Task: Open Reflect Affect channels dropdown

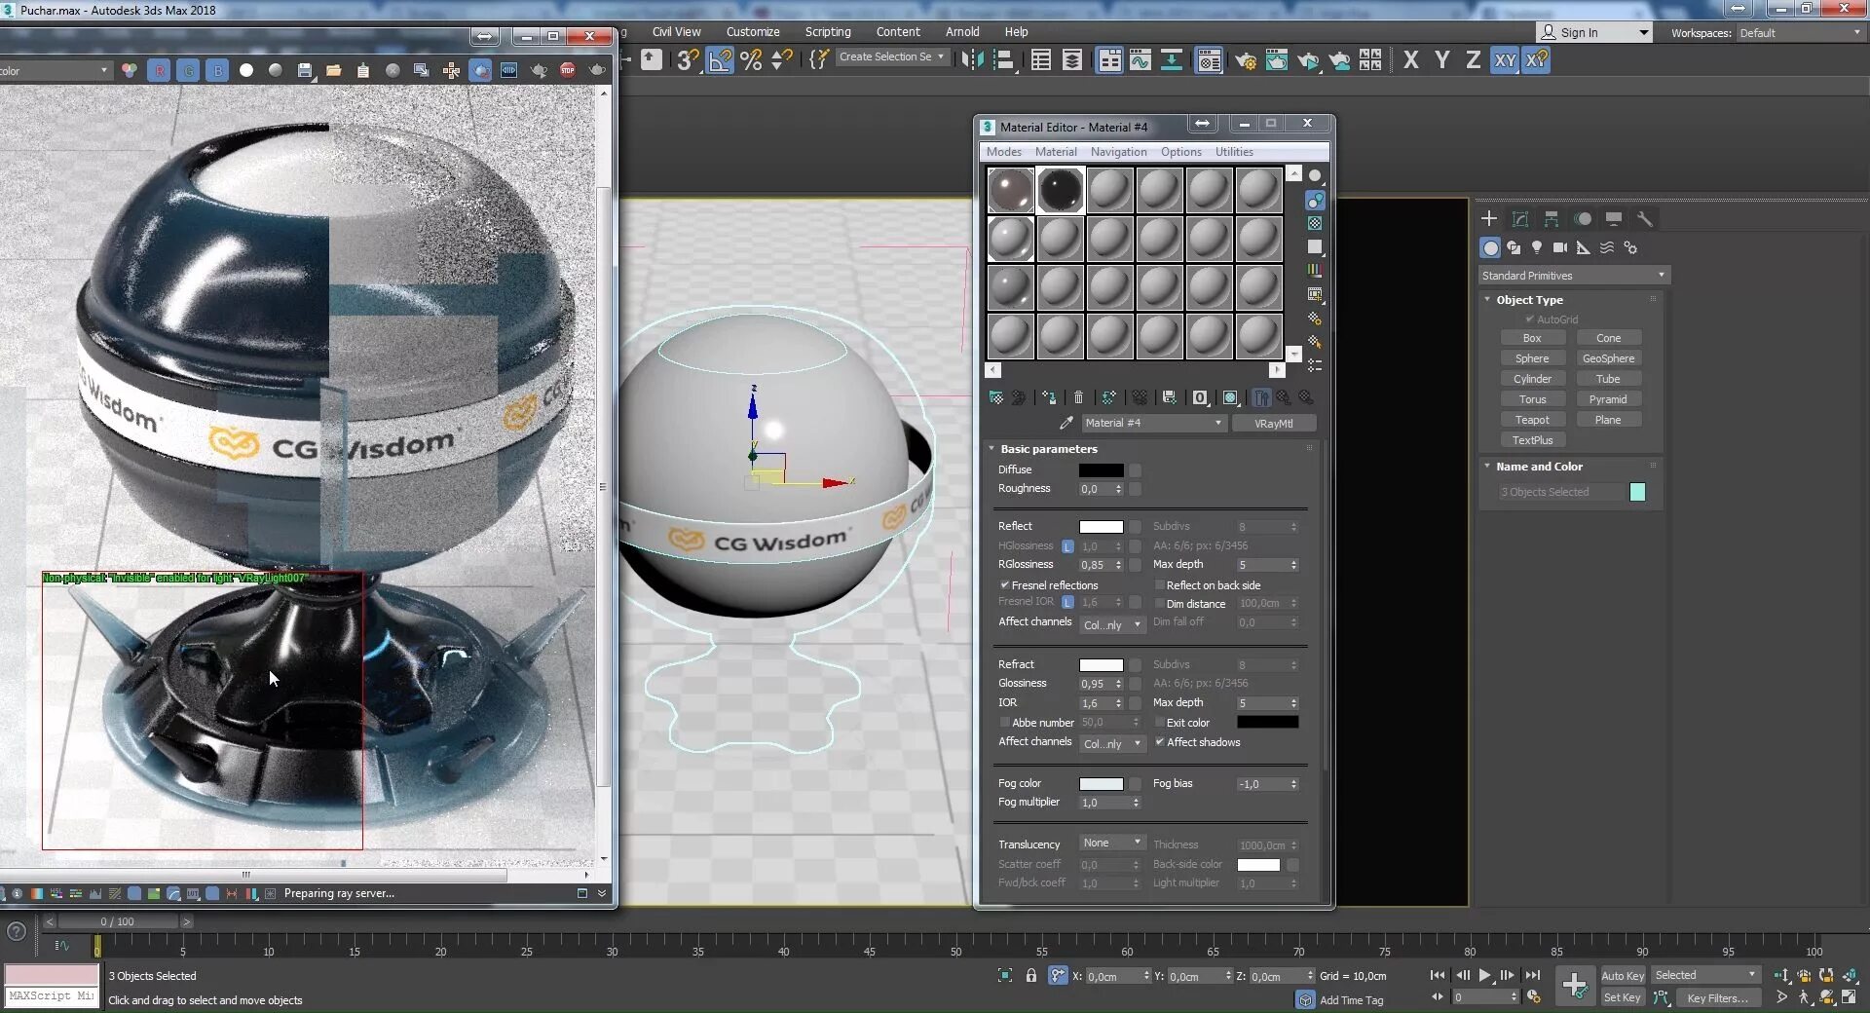Action: tap(1112, 625)
